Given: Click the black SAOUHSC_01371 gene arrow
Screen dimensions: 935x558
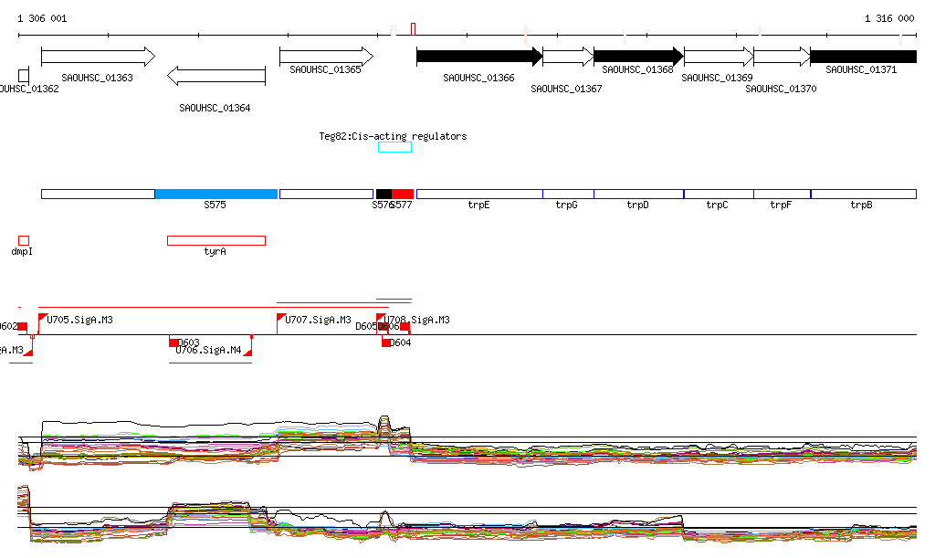Looking at the screenshot, I should click(x=862, y=57).
